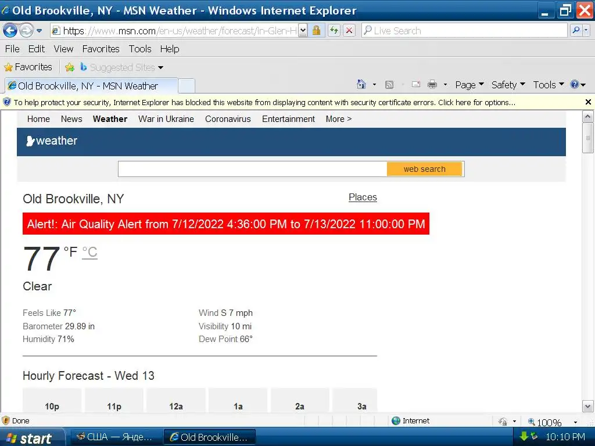This screenshot has width=595, height=446.
Task: Open the Favorites star button
Action: click(x=28, y=67)
